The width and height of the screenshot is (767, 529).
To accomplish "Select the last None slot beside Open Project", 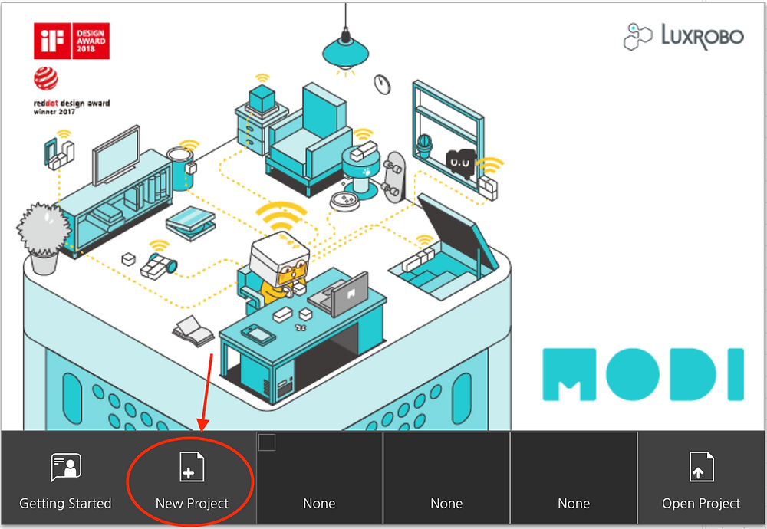I will point(573,478).
